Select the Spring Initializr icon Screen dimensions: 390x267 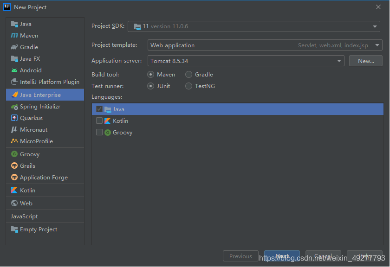14,107
